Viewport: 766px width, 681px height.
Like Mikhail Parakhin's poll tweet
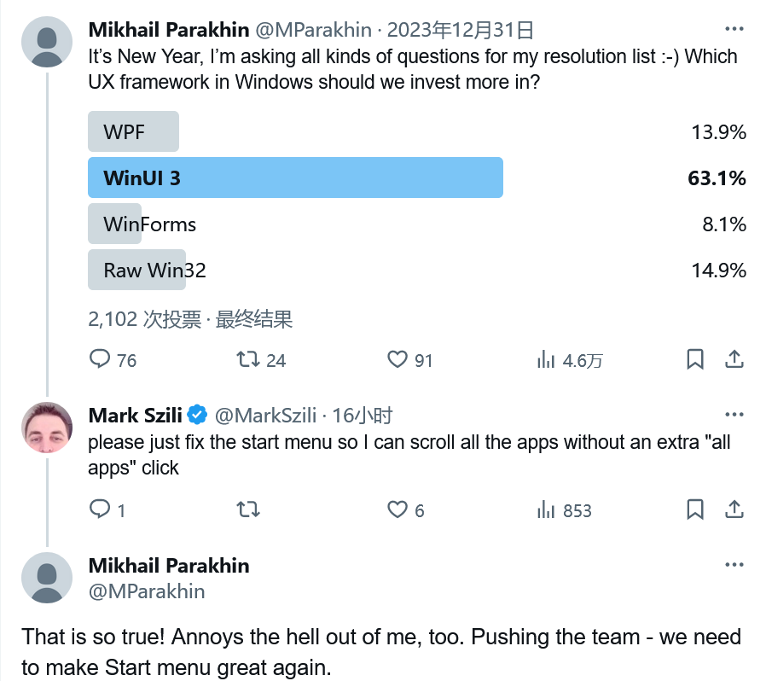click(x=409, y=360)
